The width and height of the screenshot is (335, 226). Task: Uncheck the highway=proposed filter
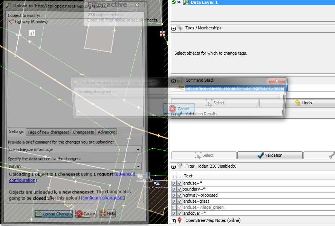[174, 195]
